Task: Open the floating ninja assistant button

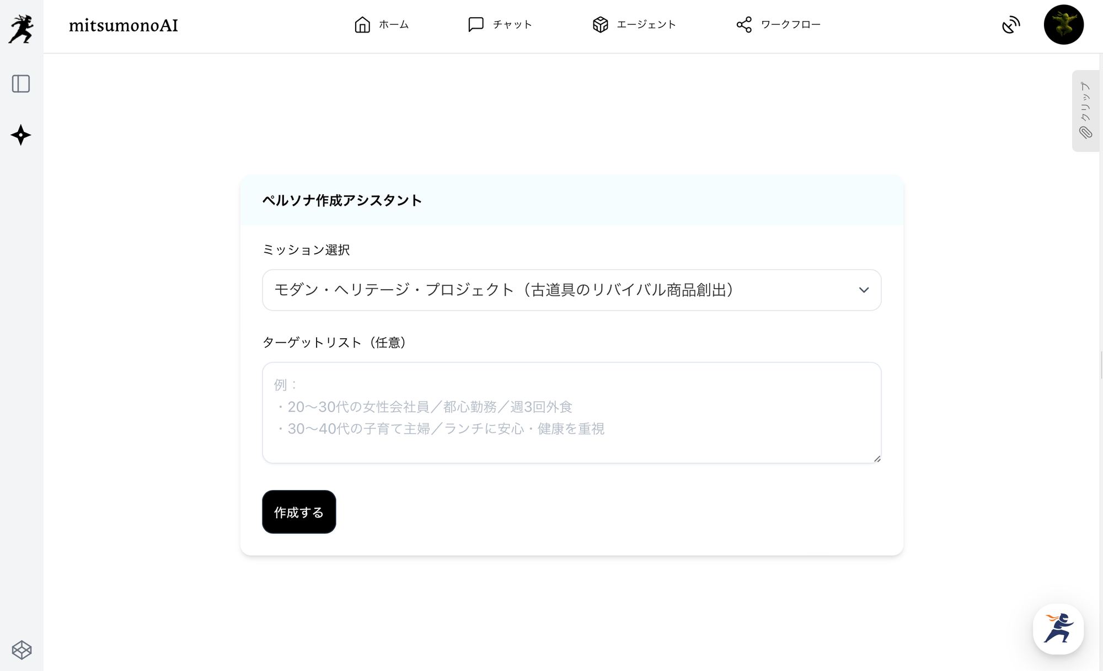Action: [x=1058, y=629]
